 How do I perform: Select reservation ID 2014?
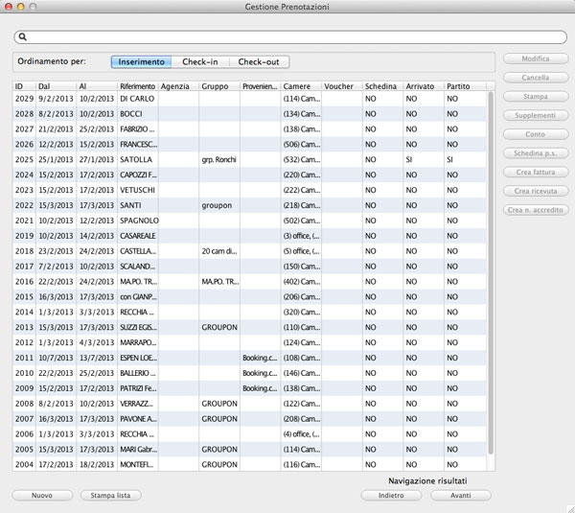tap(24, 312)
